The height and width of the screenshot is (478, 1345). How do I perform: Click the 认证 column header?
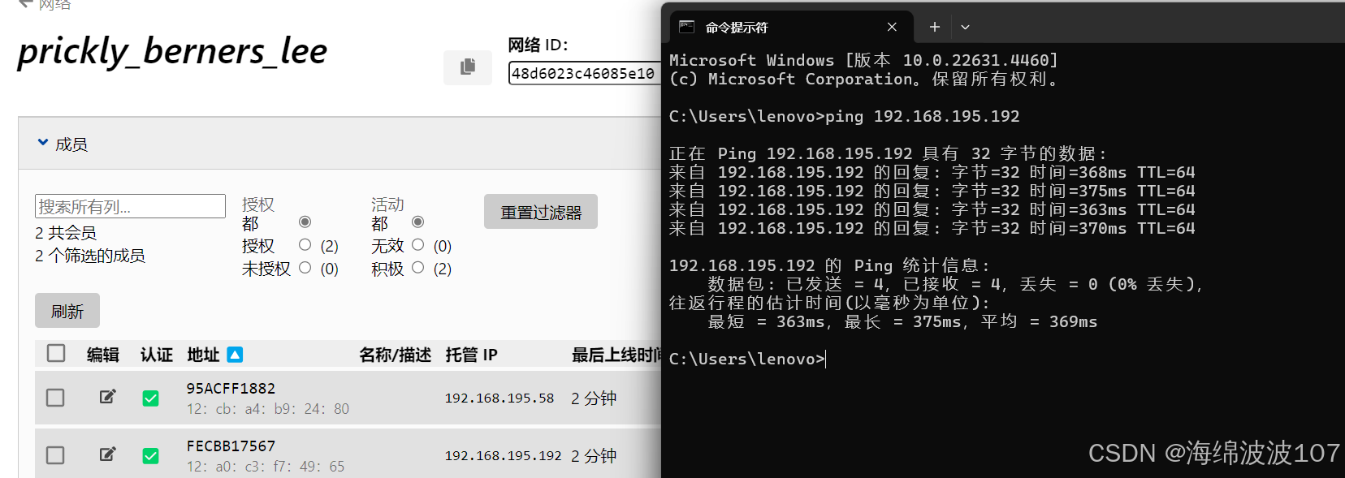[157, 355]
